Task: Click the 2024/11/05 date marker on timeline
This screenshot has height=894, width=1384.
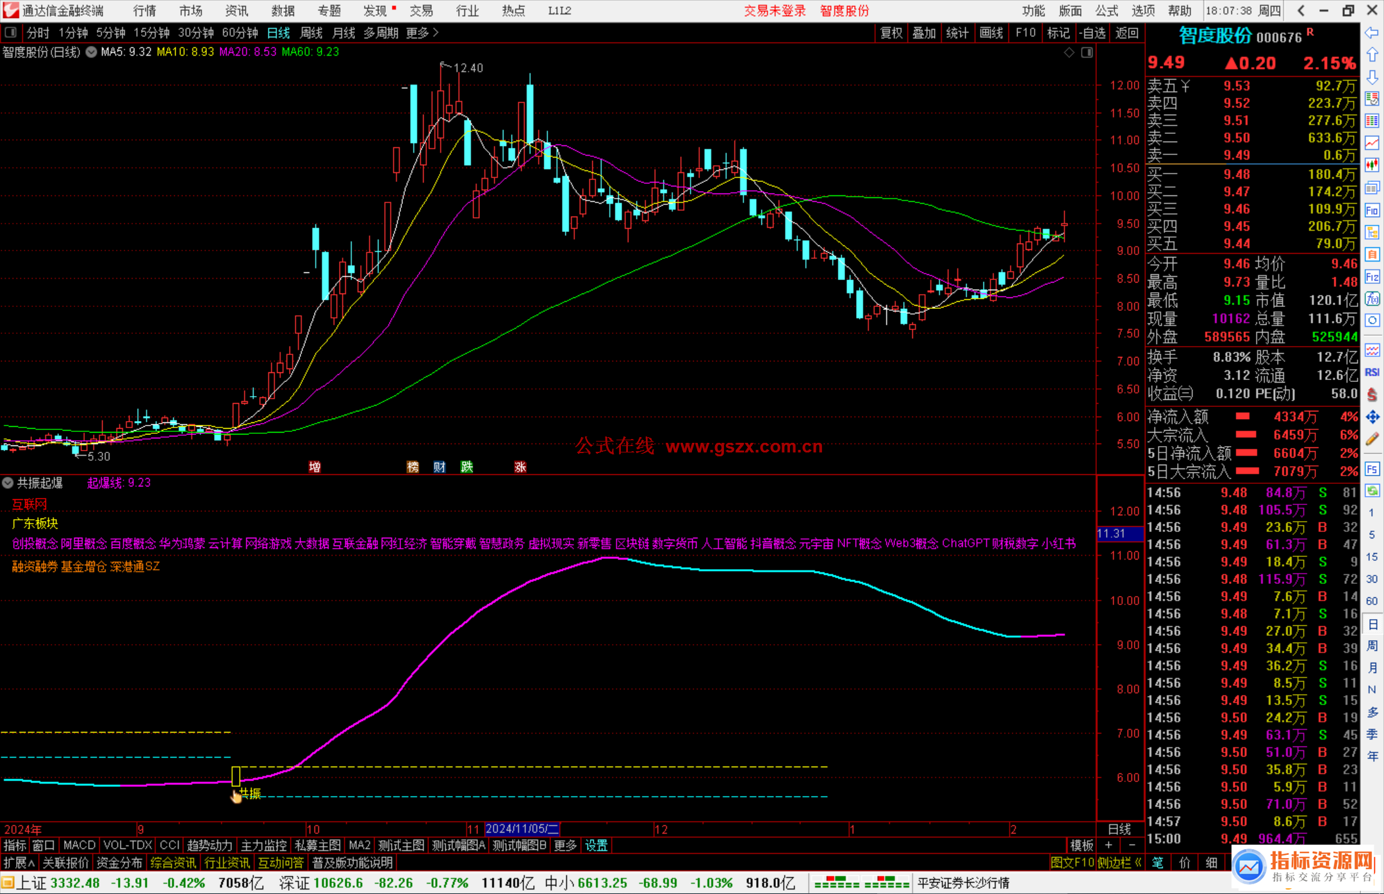Action: tap(522, 829)
